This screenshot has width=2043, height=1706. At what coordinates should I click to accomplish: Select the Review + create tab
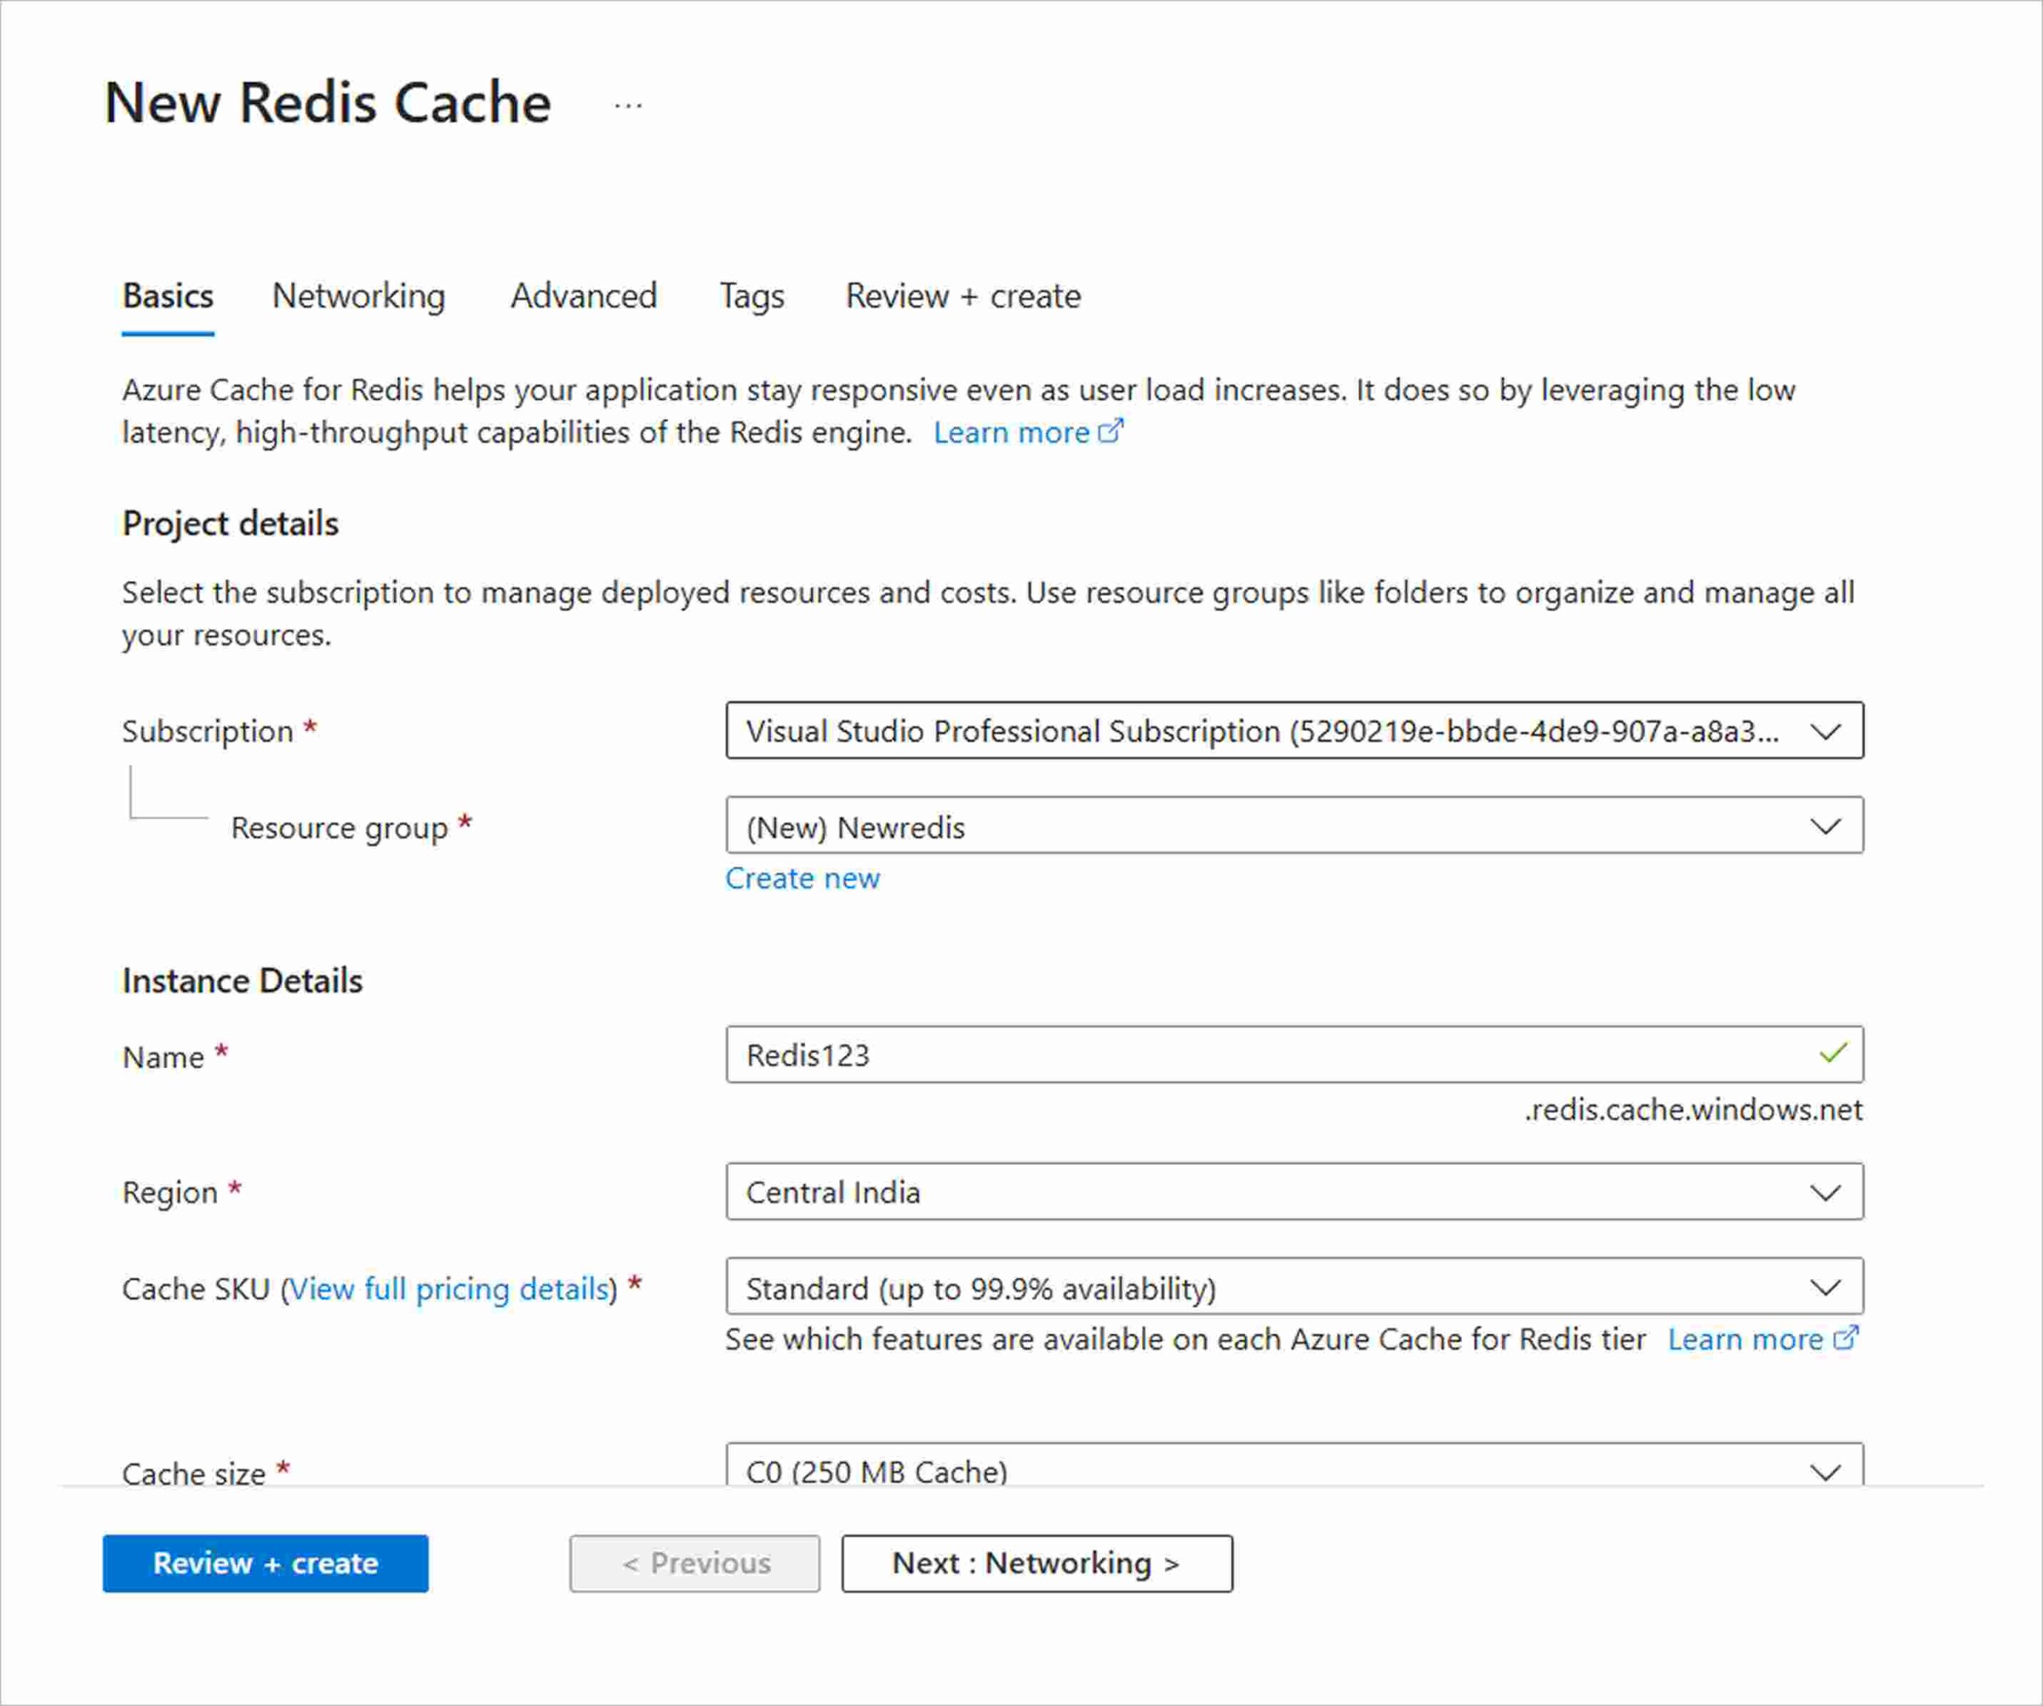point(962,296)
